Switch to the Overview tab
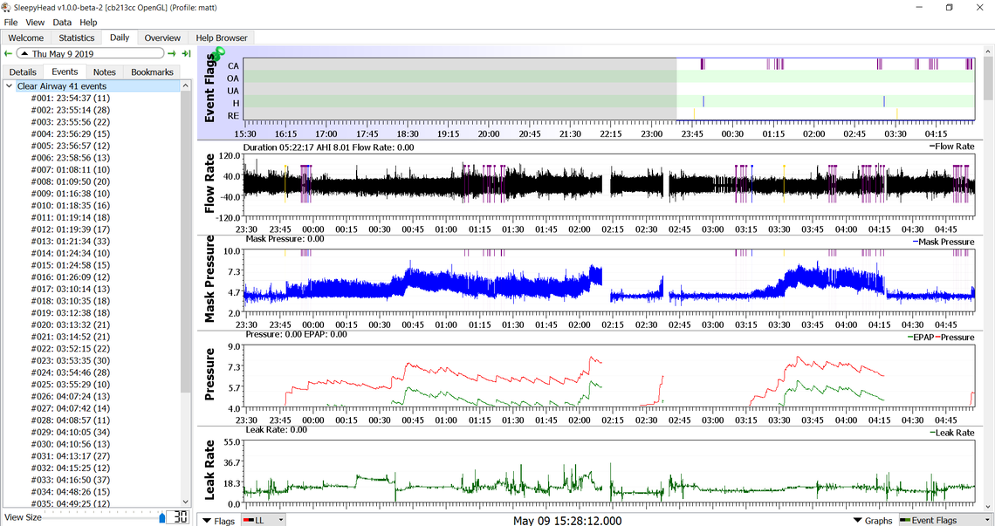Viewport: 995px width, 526px height. [162, 38]
